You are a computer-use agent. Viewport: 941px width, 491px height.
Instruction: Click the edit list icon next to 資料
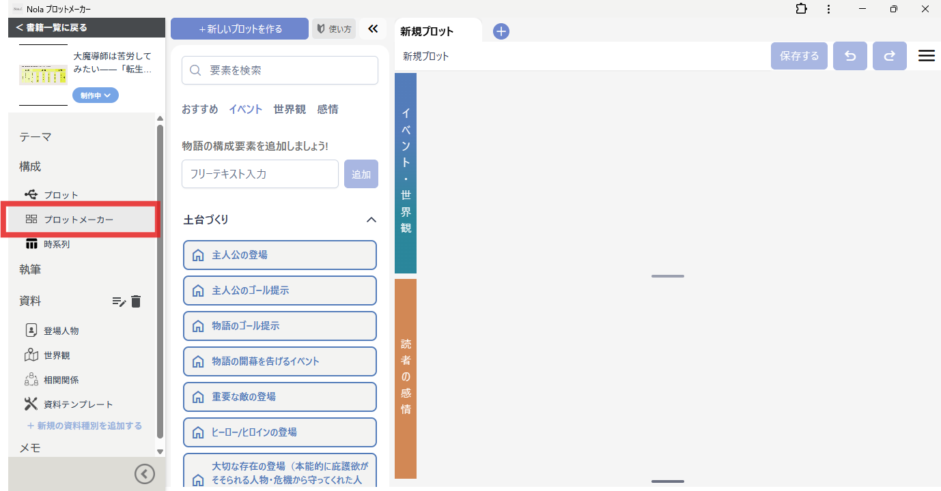(119, 301)
